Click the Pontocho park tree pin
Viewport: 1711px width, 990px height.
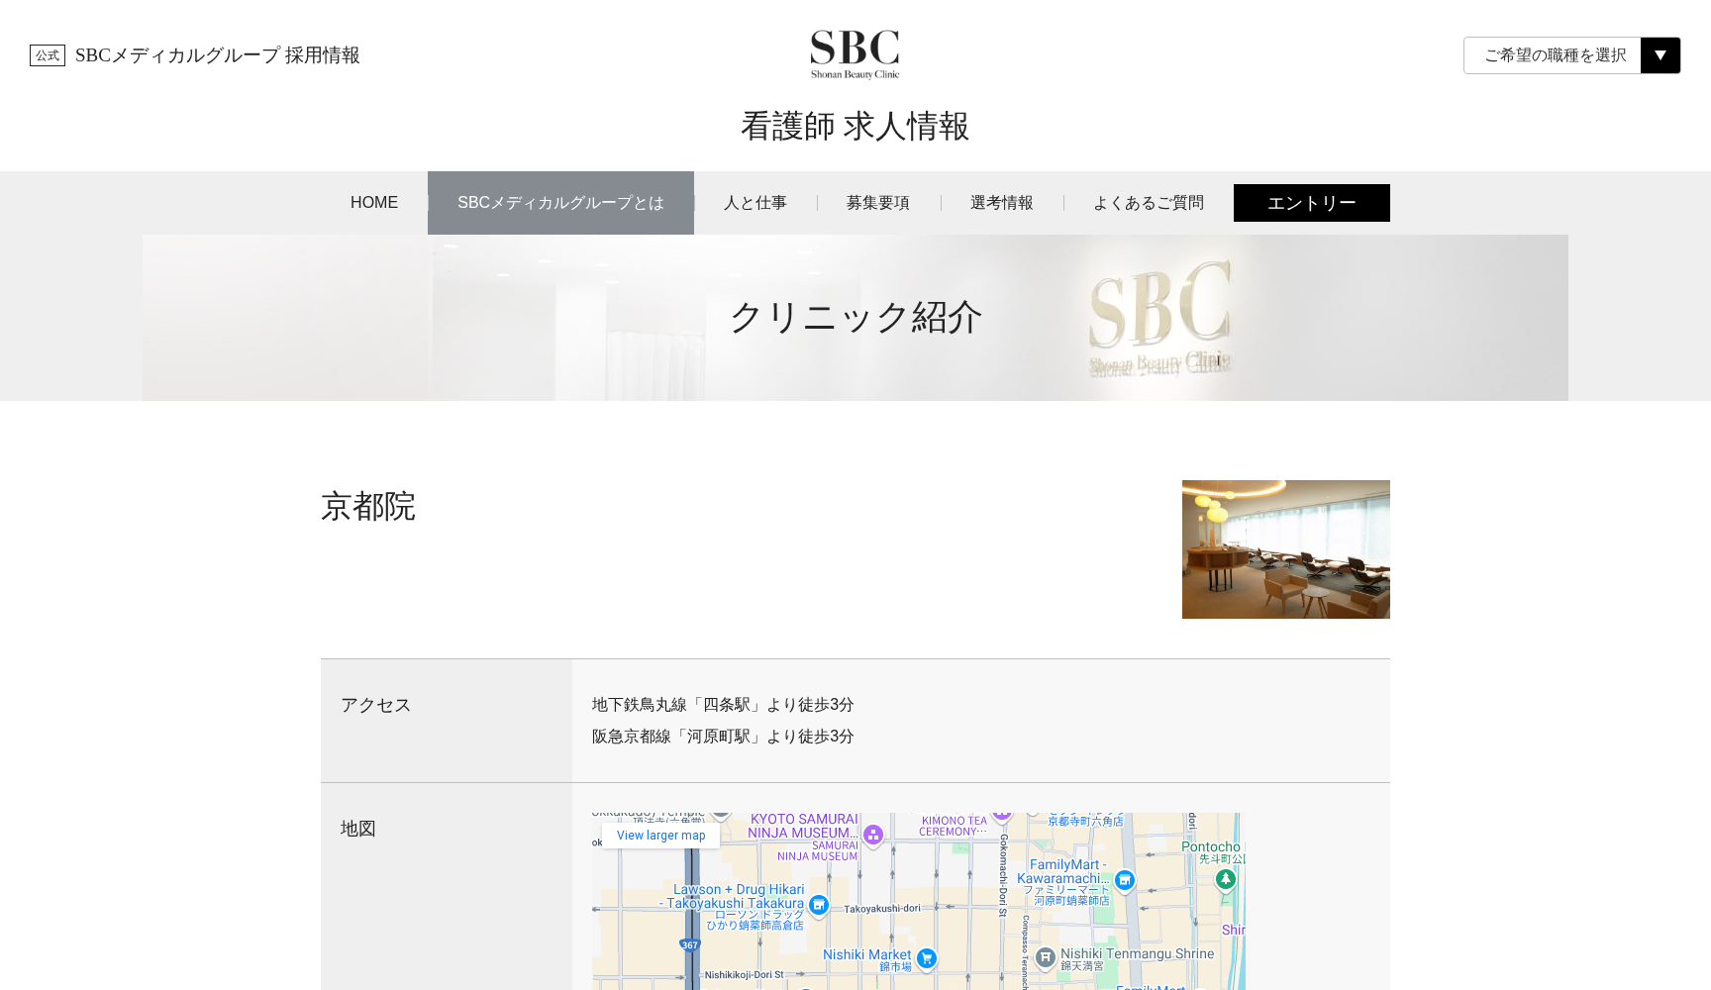click(1226, 879)
